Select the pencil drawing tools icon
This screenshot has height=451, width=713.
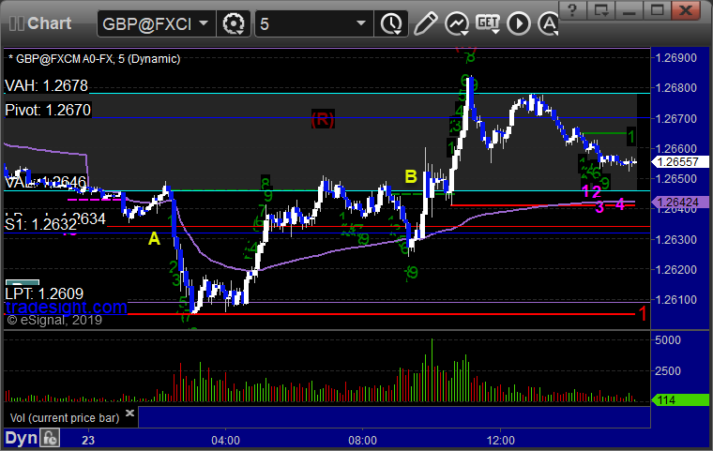[x=426, y=23]
